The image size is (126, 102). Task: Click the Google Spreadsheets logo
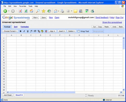click(x=16, y=18)
